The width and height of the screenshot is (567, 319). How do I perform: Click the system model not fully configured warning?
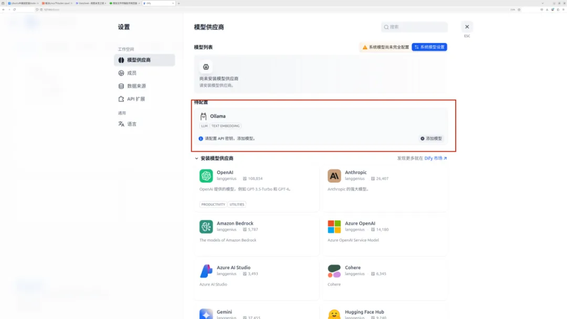point(385,47)
